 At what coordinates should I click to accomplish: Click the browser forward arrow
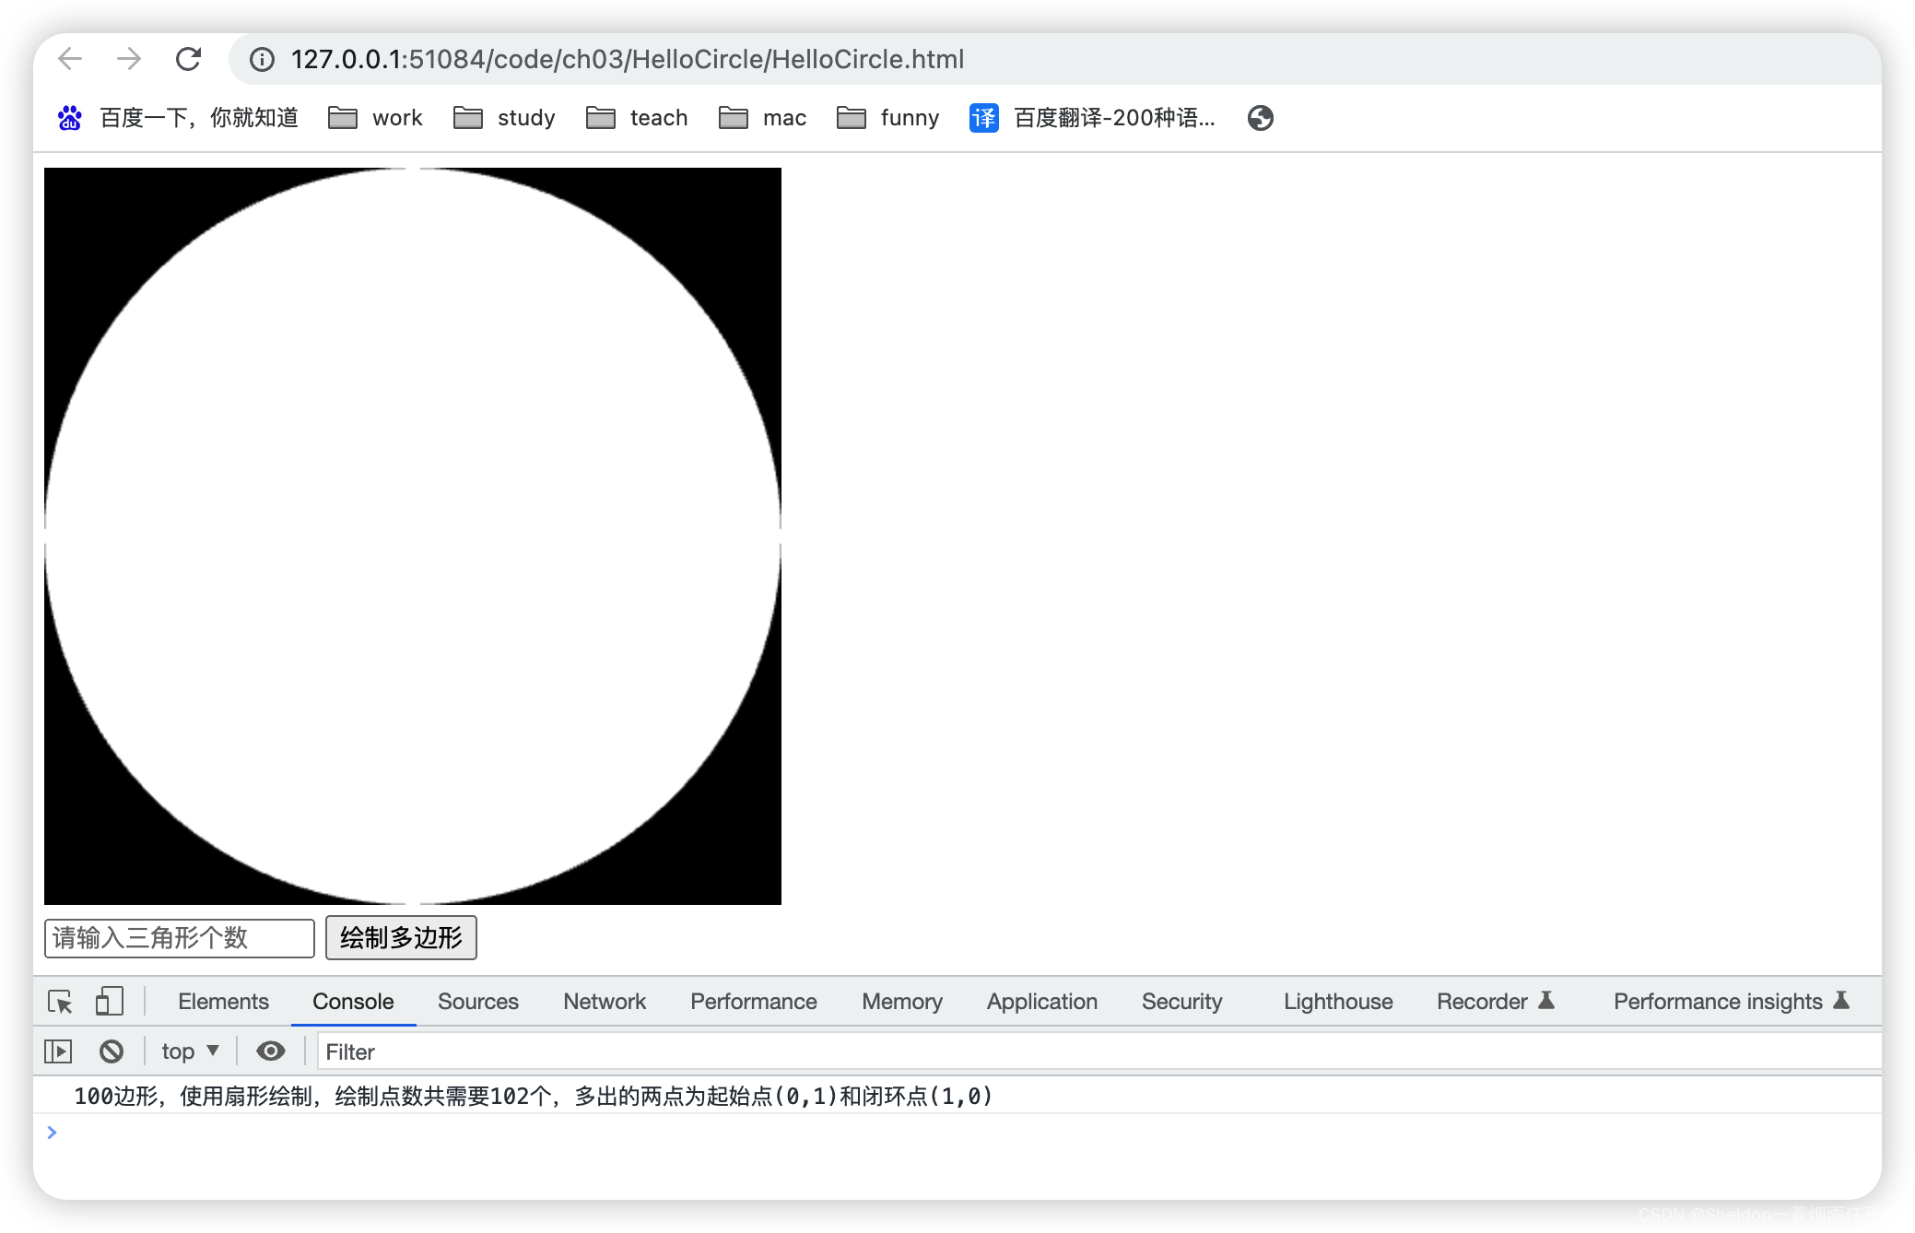[x=129, y=59]
